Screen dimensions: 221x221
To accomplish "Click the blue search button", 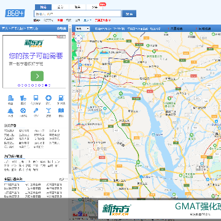I will click(129, 14).
